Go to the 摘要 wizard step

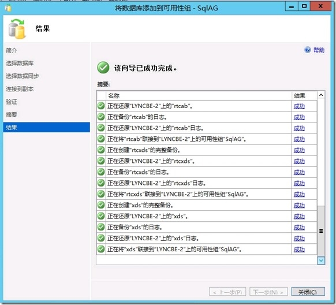point(12,114)
